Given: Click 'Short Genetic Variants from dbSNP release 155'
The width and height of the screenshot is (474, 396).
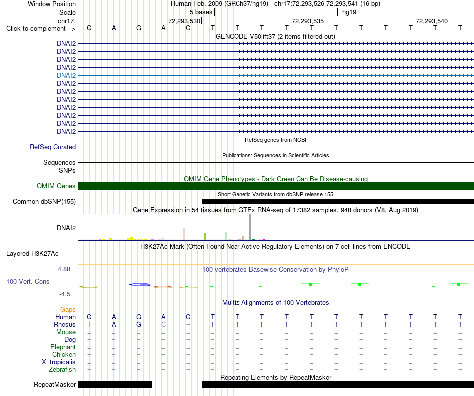Looking at the screenshot, I should pyautogui.click(x=275, y=194).
